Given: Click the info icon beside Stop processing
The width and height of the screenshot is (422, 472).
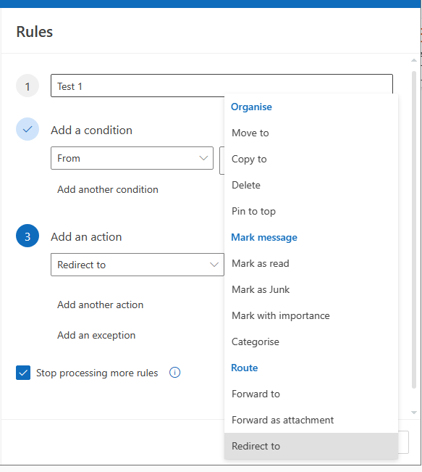Looking at the screenshot, I should [174, 373].
